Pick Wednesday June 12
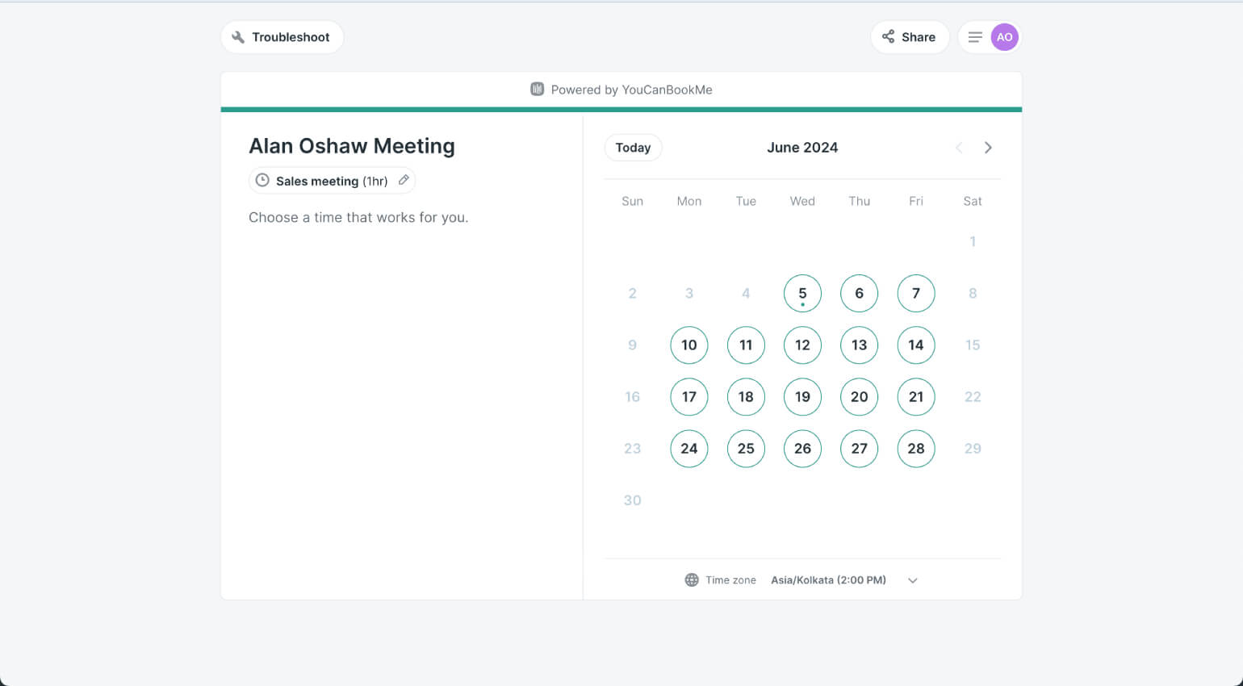Image resolution: width=1243 pixels, height=686 pixels. click(802, 345)
